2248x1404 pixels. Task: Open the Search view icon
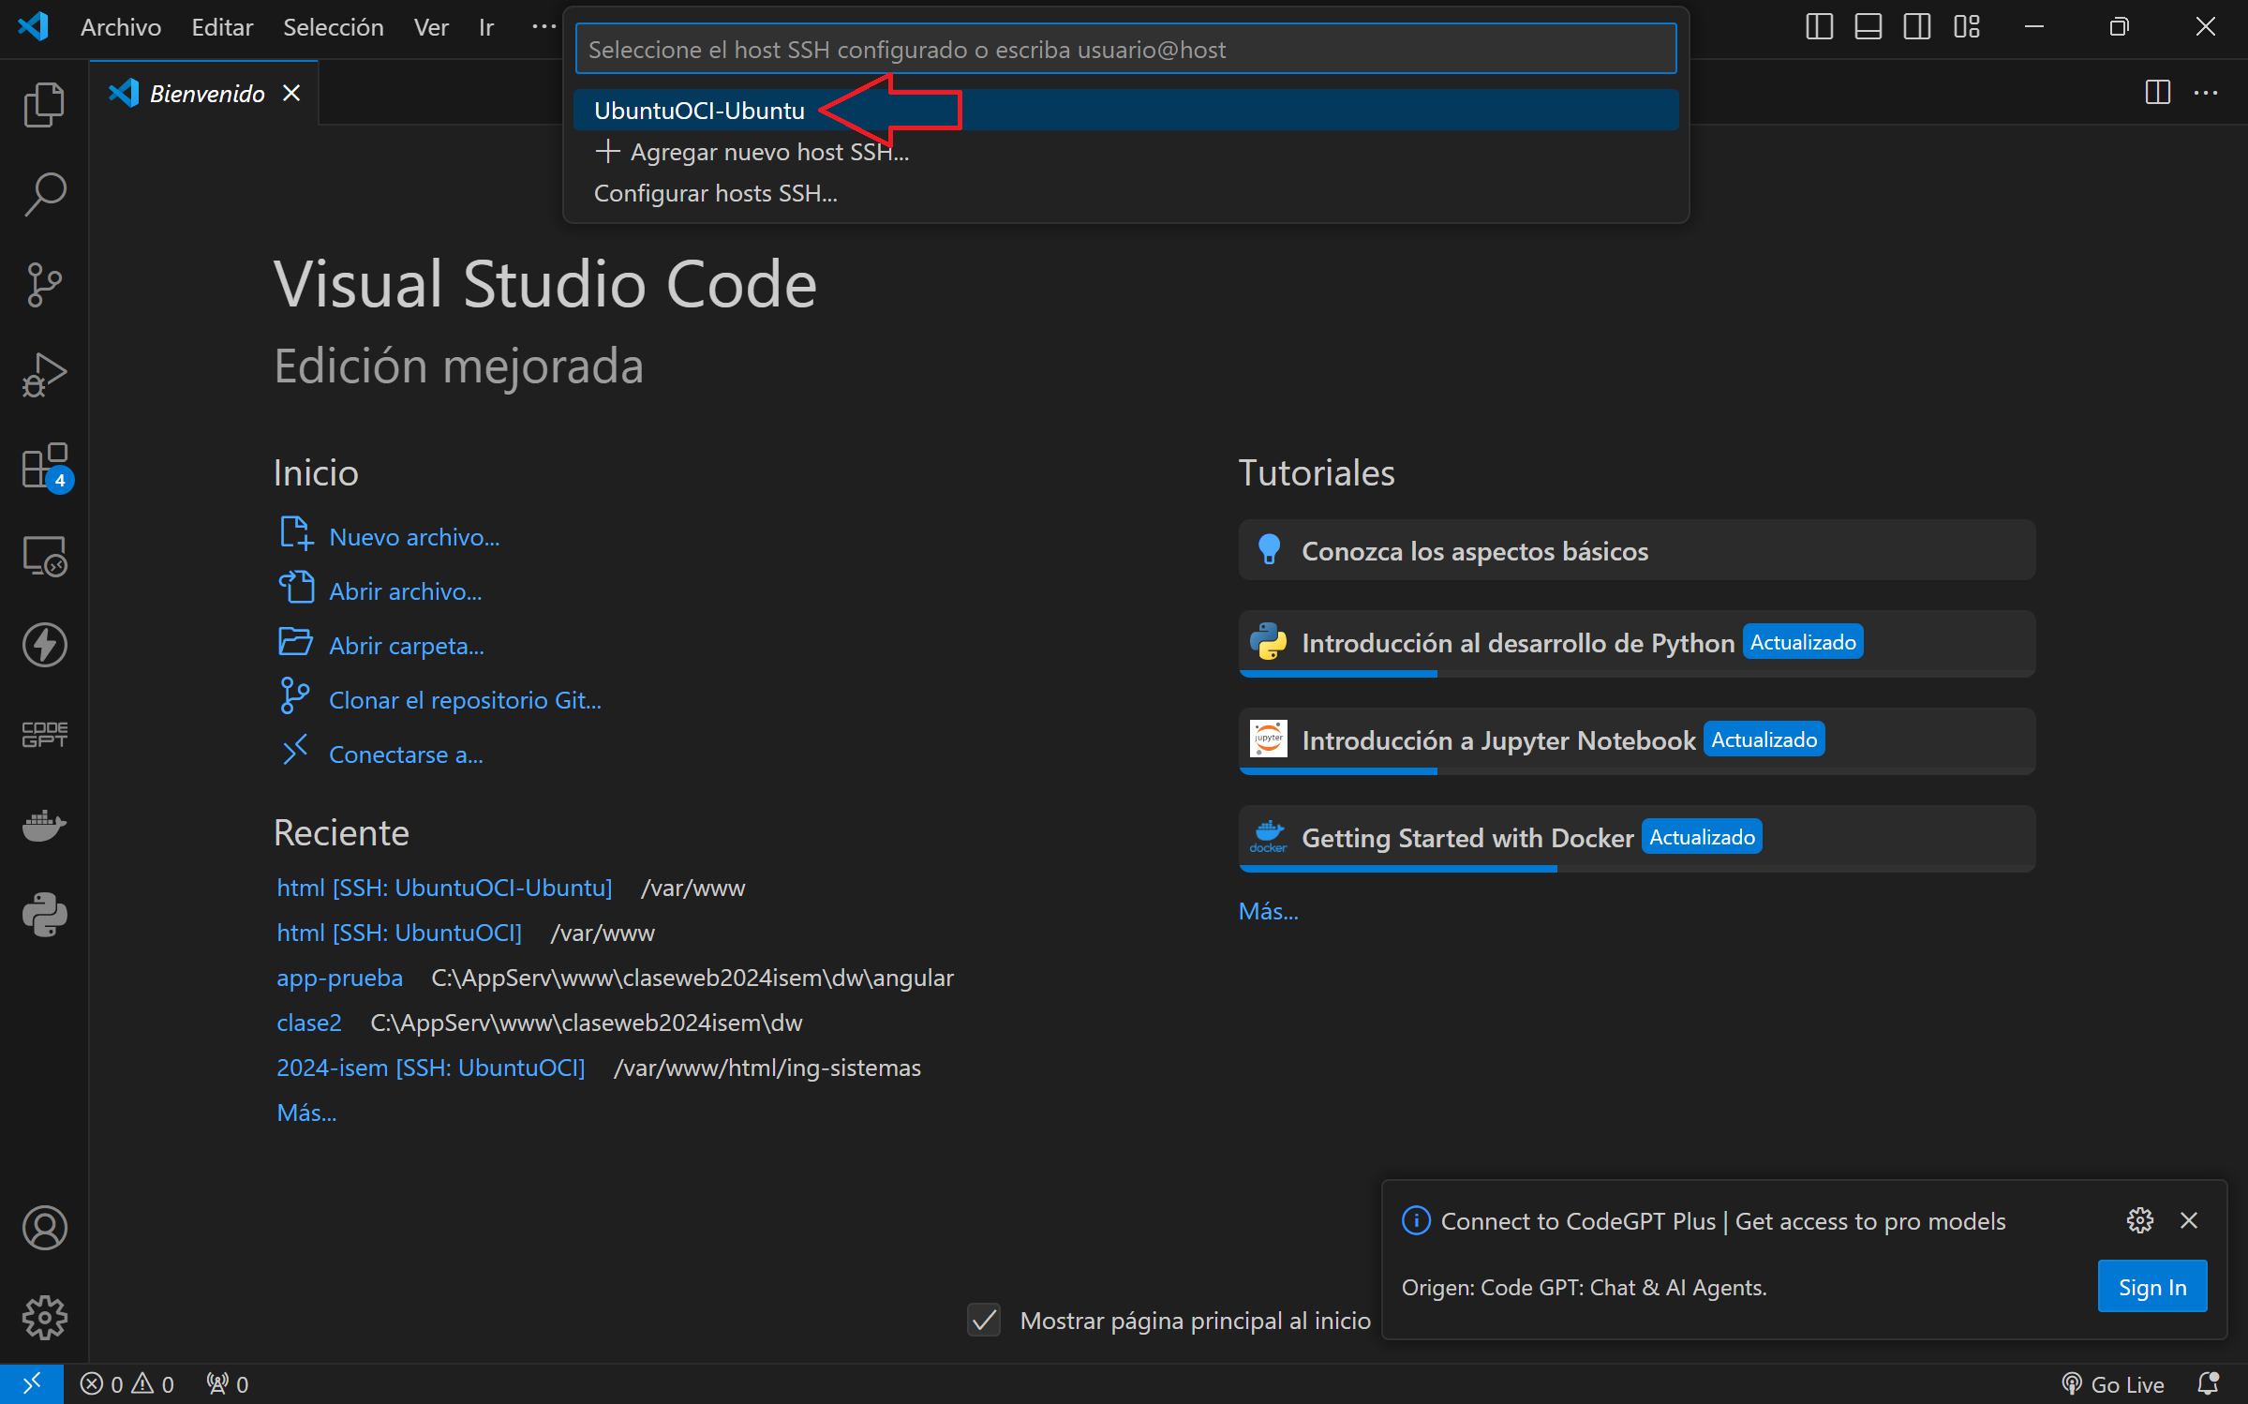(x=44, y=193)
